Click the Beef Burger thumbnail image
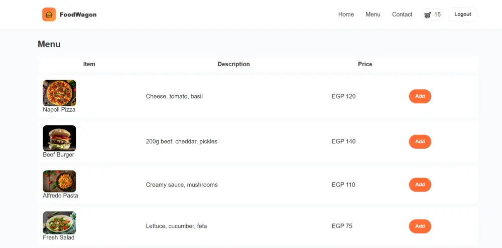The width and height of the screenshot is (502, 248). [59, 138]
